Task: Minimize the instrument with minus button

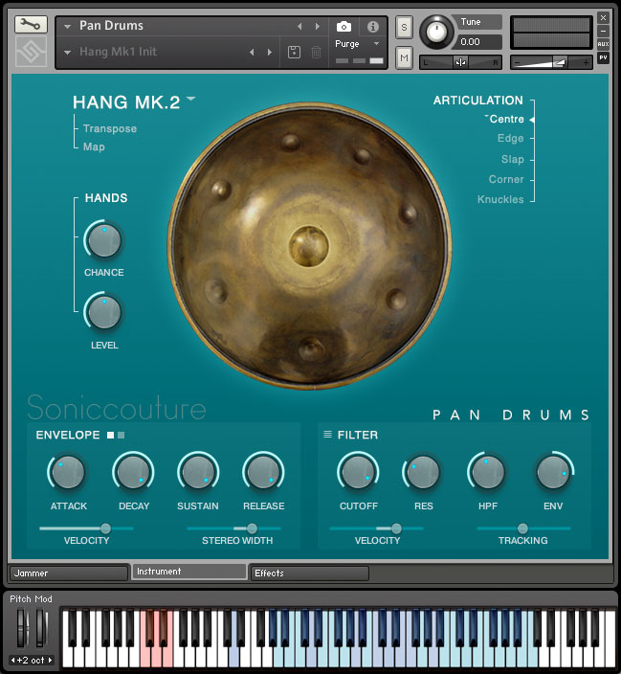Action: [x=603, y=31]
